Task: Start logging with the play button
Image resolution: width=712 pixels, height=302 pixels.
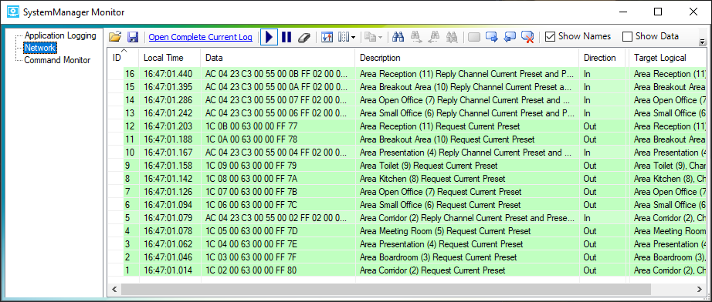Action: pyautogui.click(x=270, y=37)
